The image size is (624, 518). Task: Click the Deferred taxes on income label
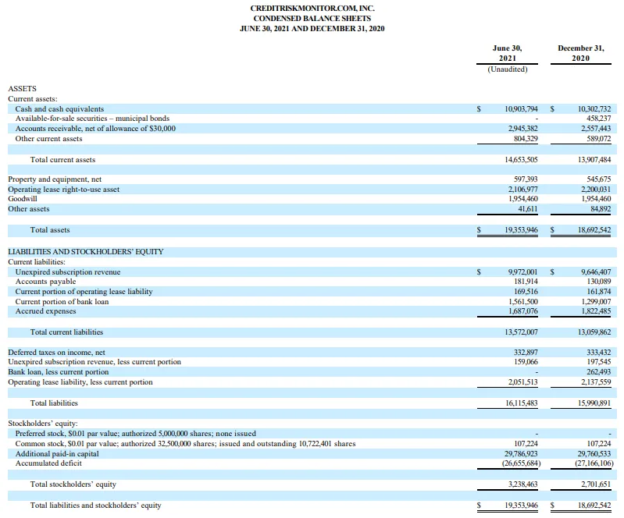tap(56, 352)
